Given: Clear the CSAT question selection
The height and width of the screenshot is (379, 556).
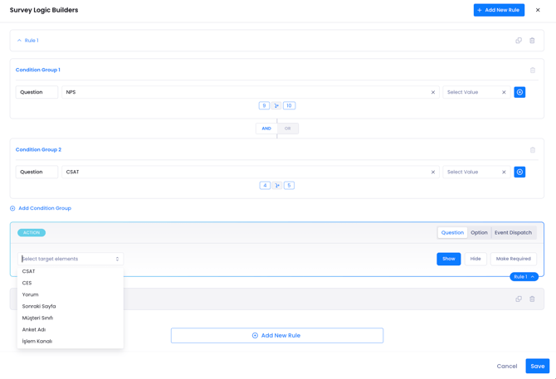Looking at the screenshot, I should click(433, 172).
